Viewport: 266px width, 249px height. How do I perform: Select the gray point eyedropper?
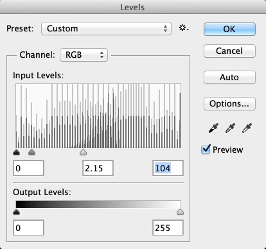[230, 128]
